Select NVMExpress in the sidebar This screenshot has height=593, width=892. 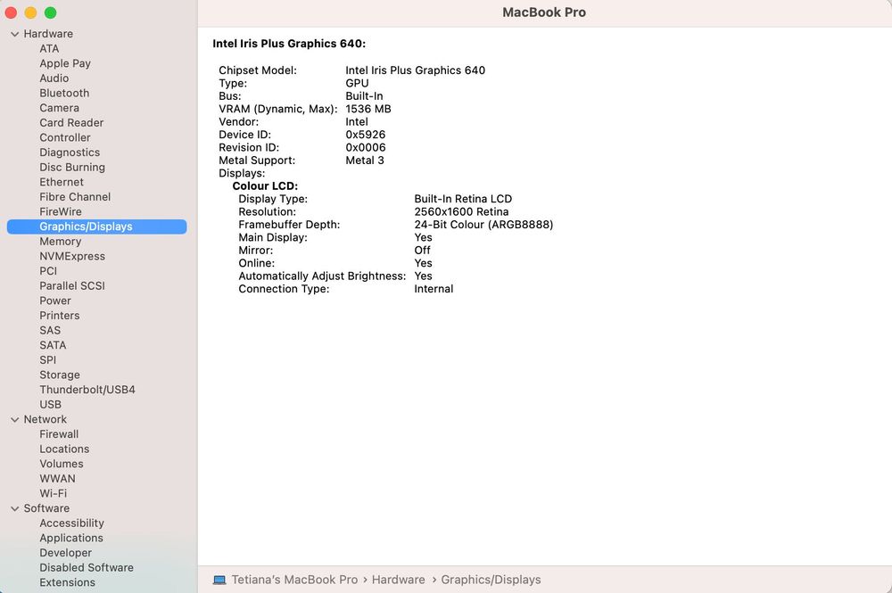click(x=72, y=257)
